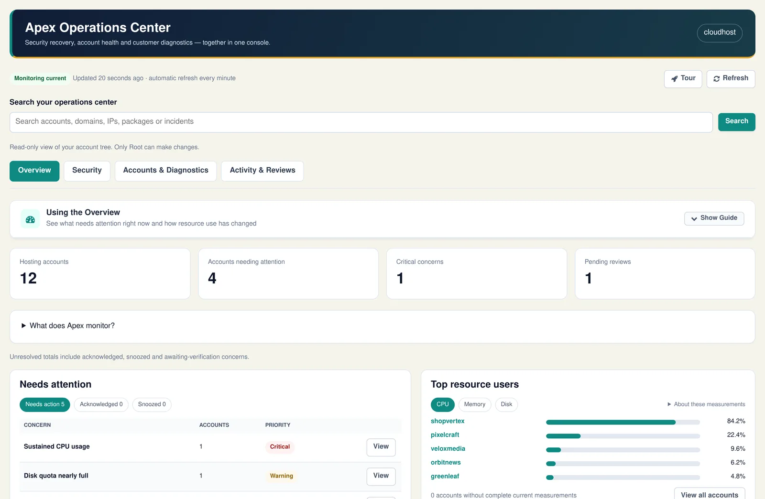Click the dashboard gauge icon beside Using the Overview
The image size is (765, 499).
[30, 219]
